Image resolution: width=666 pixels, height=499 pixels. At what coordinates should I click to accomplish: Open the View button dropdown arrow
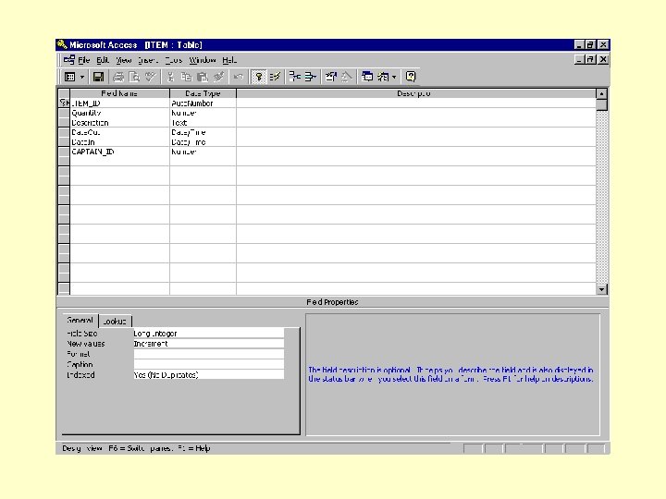pos(82,77)
